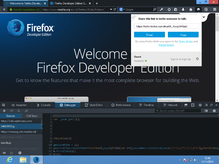Show devtools in separate window
Image resolution: width=219 pixels, height=164 pixels.
(x=211, y=105)
